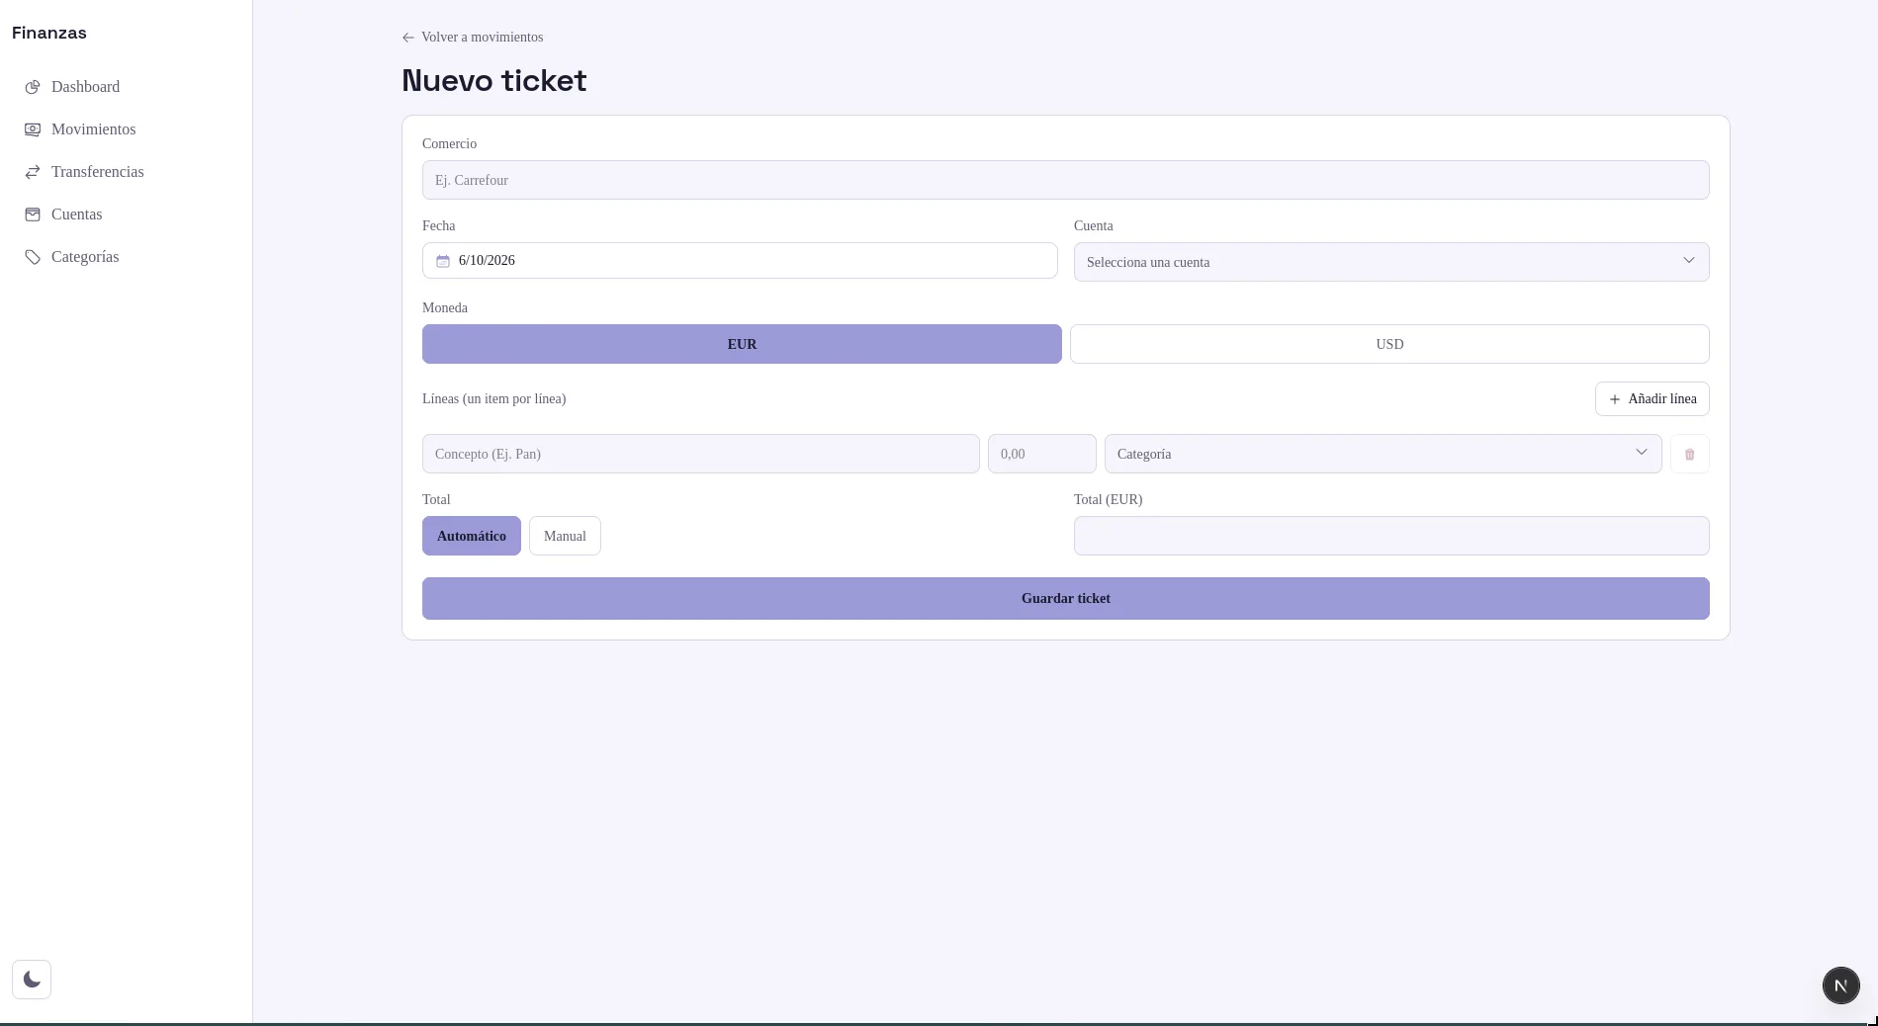Click the Categorías tag icon
The width and height of the screenshot is (1878, 1026).
(33, 257)
